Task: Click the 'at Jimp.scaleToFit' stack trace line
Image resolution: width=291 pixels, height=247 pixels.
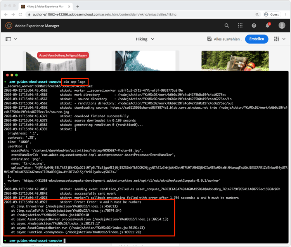Action: coord(66,210)
